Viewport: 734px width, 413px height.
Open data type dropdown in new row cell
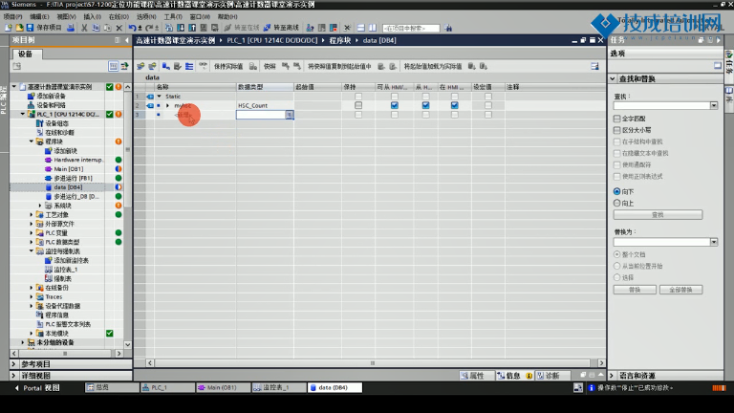pyautogui.click(x=290, y=115)
